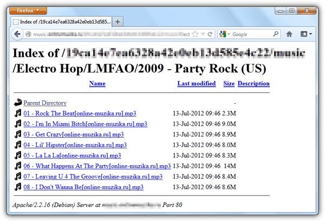Select the 14M size value
Image resolution: width=325 pixels, height=221 pixels.
[230, 166]
